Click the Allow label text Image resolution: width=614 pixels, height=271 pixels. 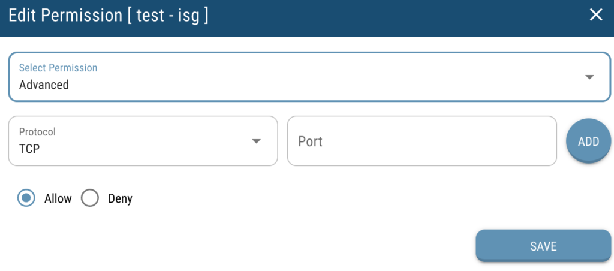58,198
